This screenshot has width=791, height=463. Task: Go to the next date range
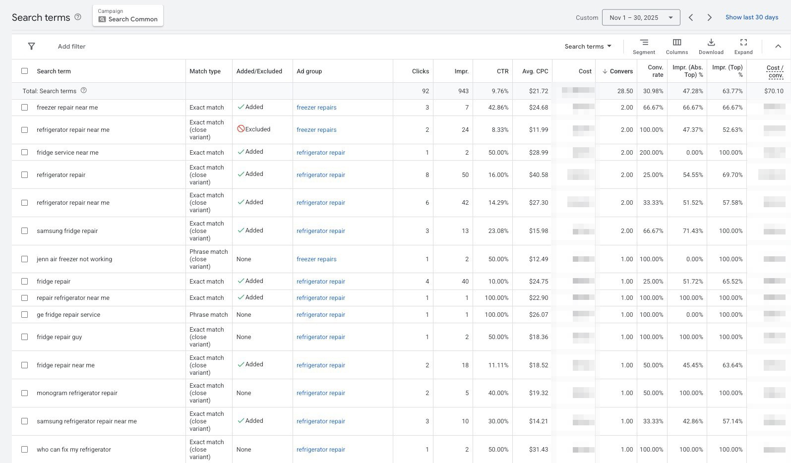tap(709, 17)
